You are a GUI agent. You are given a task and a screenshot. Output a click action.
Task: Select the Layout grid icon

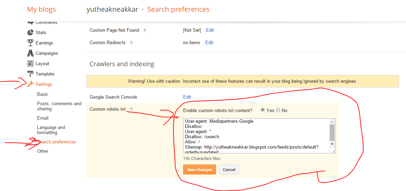30,63
